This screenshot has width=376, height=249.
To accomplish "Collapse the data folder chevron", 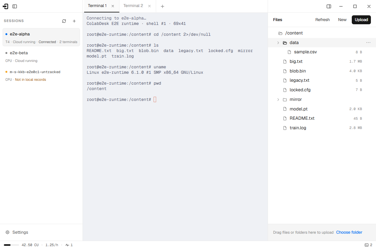I will 278,43.
